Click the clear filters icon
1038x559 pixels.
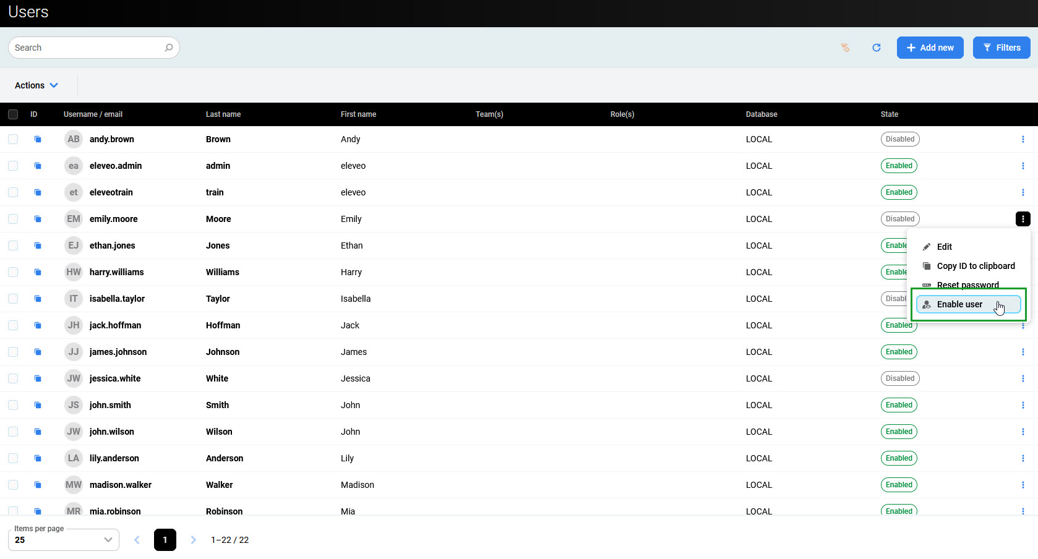[845, 48]
